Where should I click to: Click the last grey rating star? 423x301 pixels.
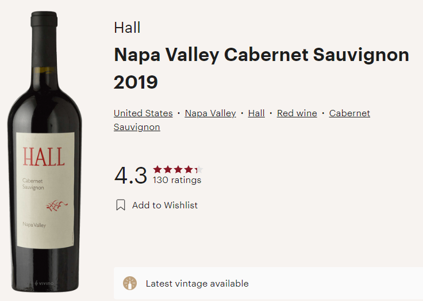199,170
